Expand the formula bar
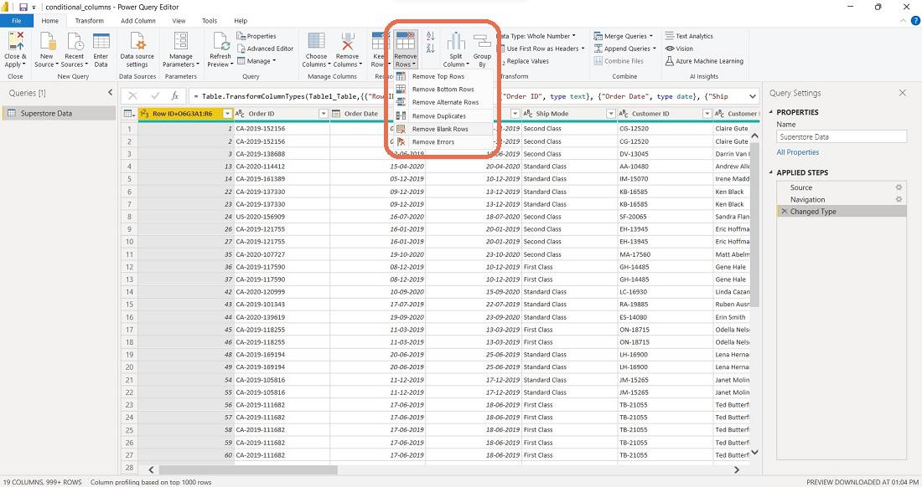Image resolution: width=922 pixels, height=487 pixels. point(752,96)
